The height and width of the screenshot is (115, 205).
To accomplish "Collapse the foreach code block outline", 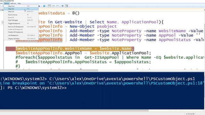I will point(3,22).
